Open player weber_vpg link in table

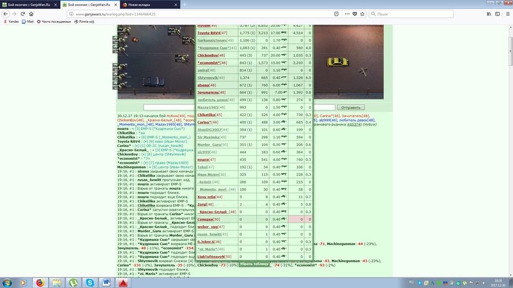207,227
